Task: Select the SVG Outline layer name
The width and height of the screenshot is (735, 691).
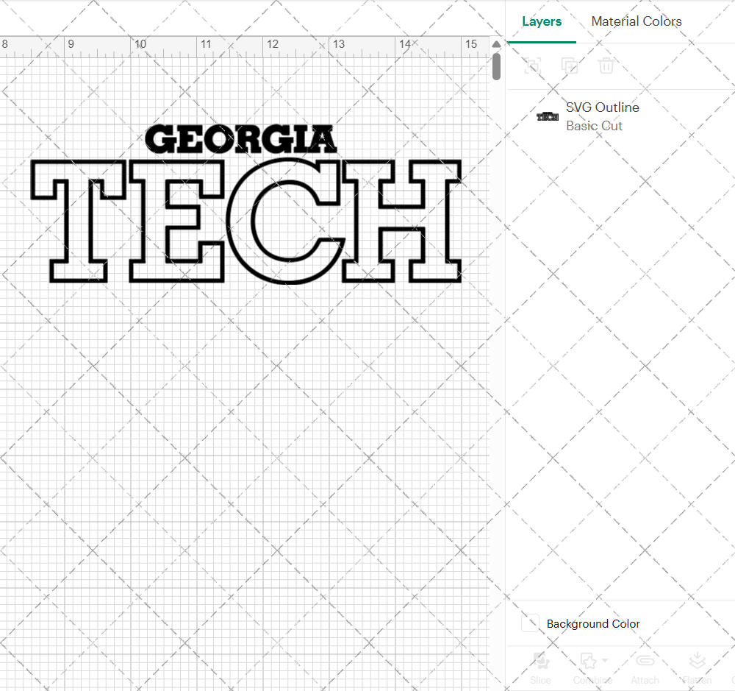Action: 603,107
